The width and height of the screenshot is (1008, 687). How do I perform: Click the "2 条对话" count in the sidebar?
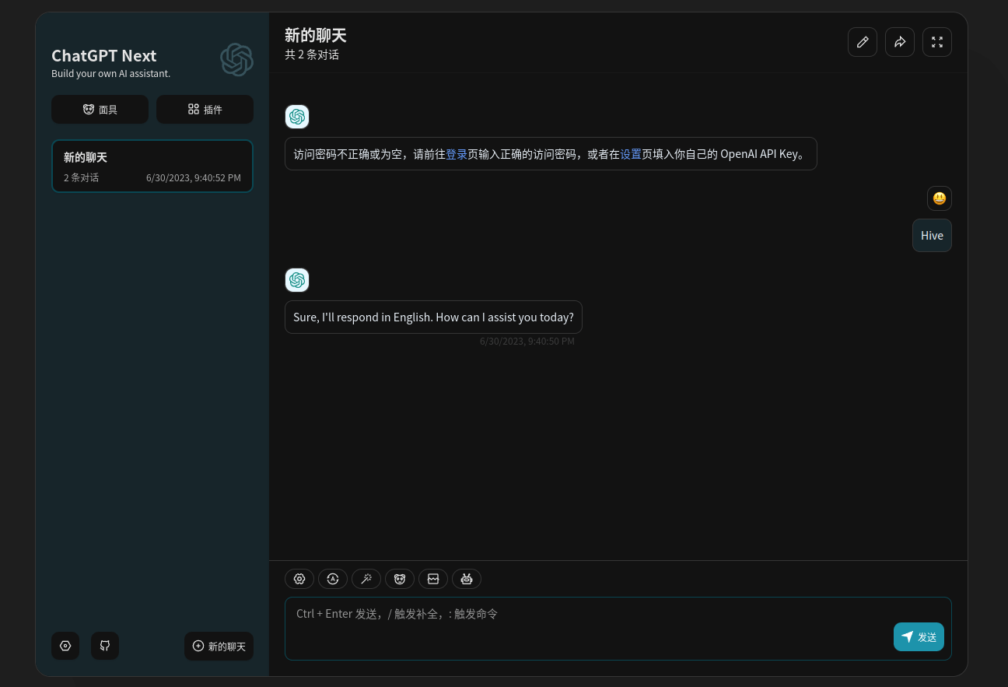click(x=81, y=178)
